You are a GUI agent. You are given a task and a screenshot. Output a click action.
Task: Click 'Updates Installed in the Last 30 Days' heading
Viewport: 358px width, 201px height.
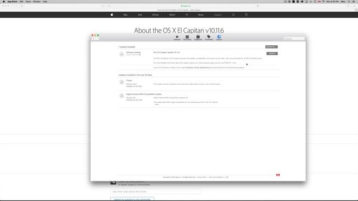[135, 75]
